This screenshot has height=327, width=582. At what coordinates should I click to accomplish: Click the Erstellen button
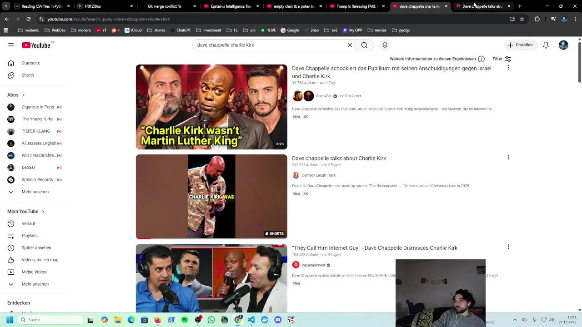pyautogui.click(x=520, y=45)
